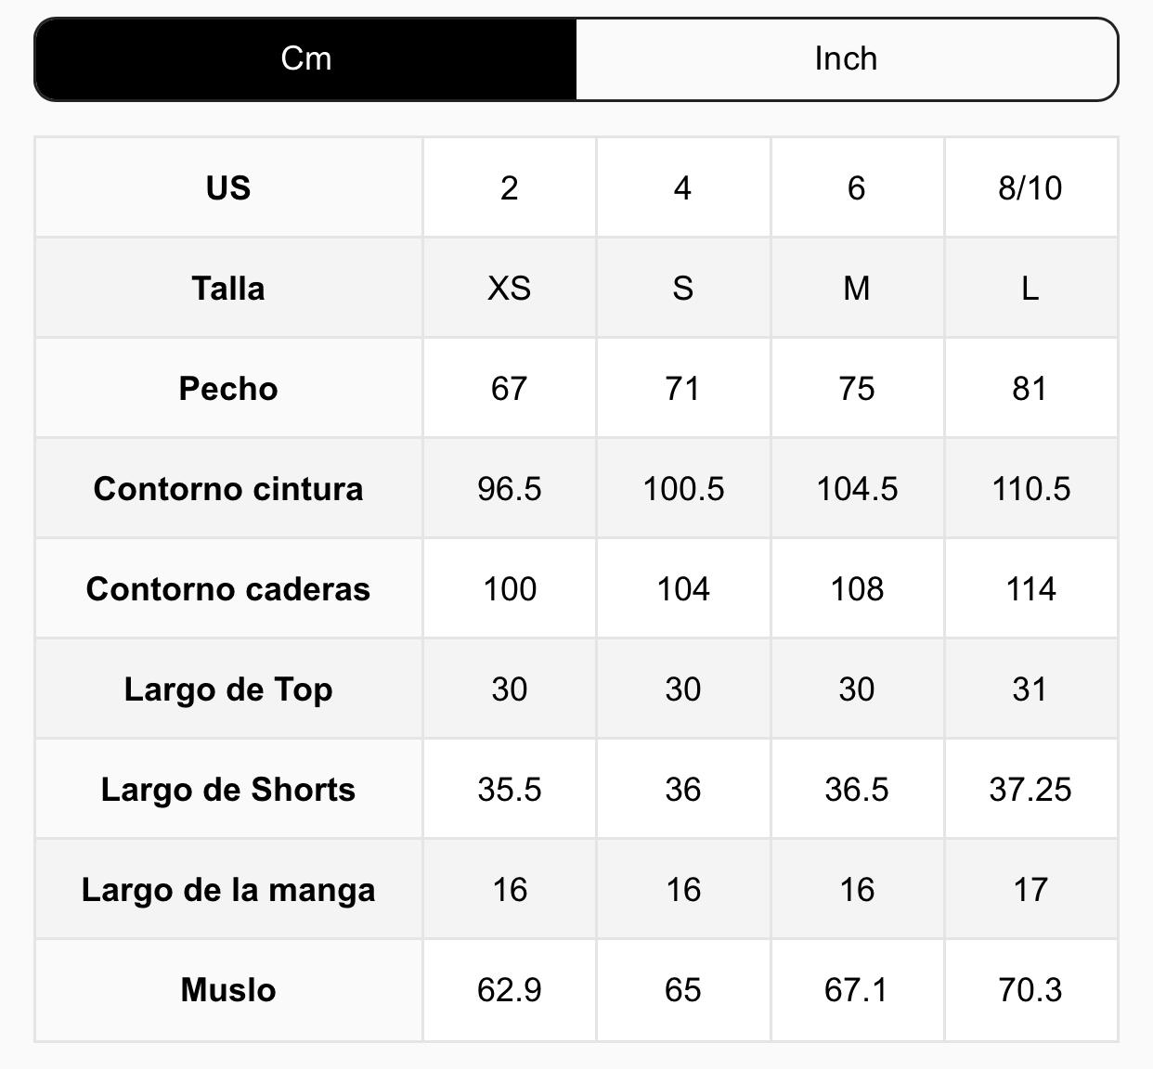Select the Cm unit toggle
Viewport: 1153px width, 1069px height.
pyautogui.click(x=305, y=58)
